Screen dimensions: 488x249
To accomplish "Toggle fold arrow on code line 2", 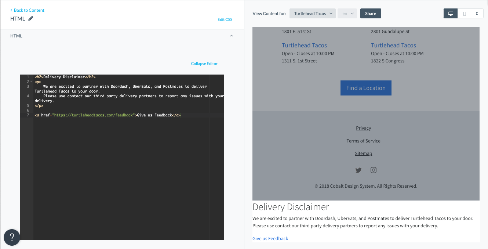I will point(32,82).
